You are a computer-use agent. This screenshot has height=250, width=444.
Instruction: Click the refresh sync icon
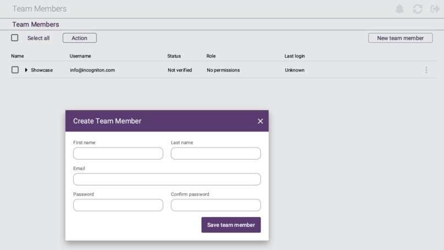[x=418, y=9]
